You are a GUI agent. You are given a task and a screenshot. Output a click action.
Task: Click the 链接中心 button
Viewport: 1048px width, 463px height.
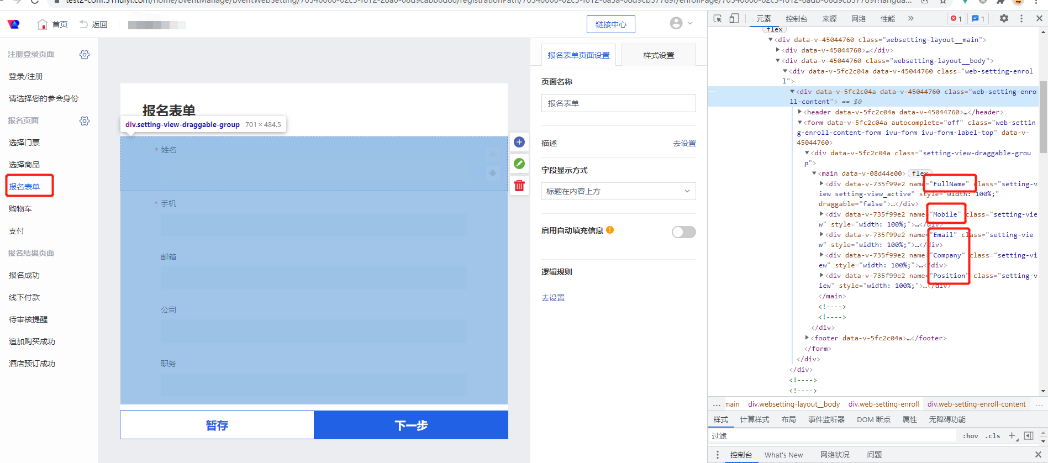tap(610, 24)
